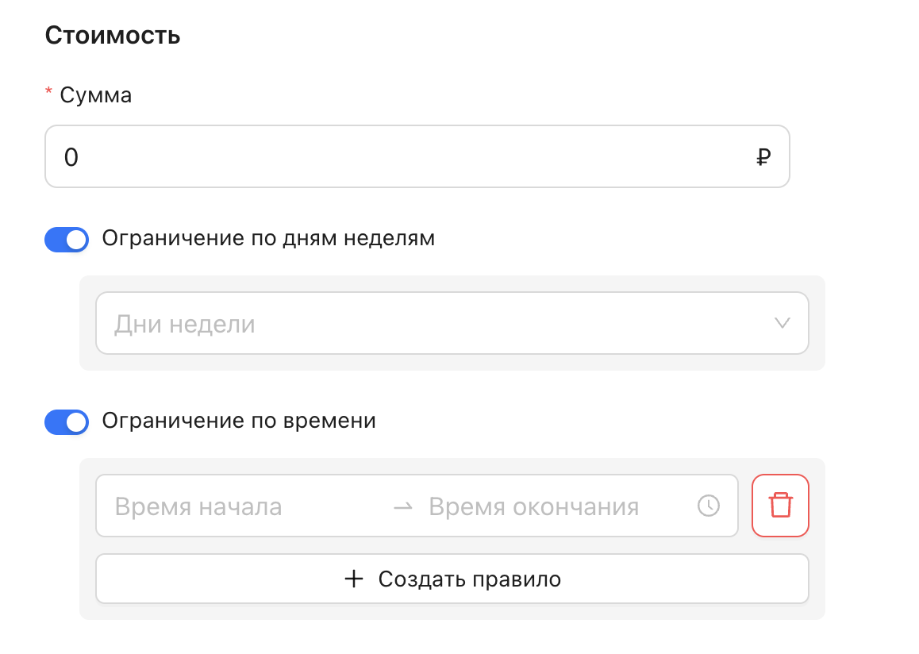
Task: Click the chevron arrow in Дни недели
Action: (782, 323)
